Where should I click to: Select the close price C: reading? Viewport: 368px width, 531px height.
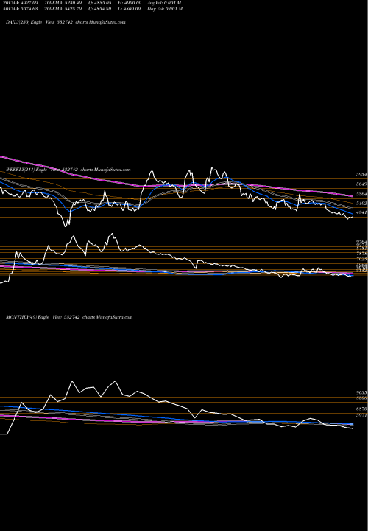[x=100, y=8]
